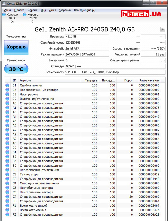Click status icon of attribute F5

[x=7, y=214]
